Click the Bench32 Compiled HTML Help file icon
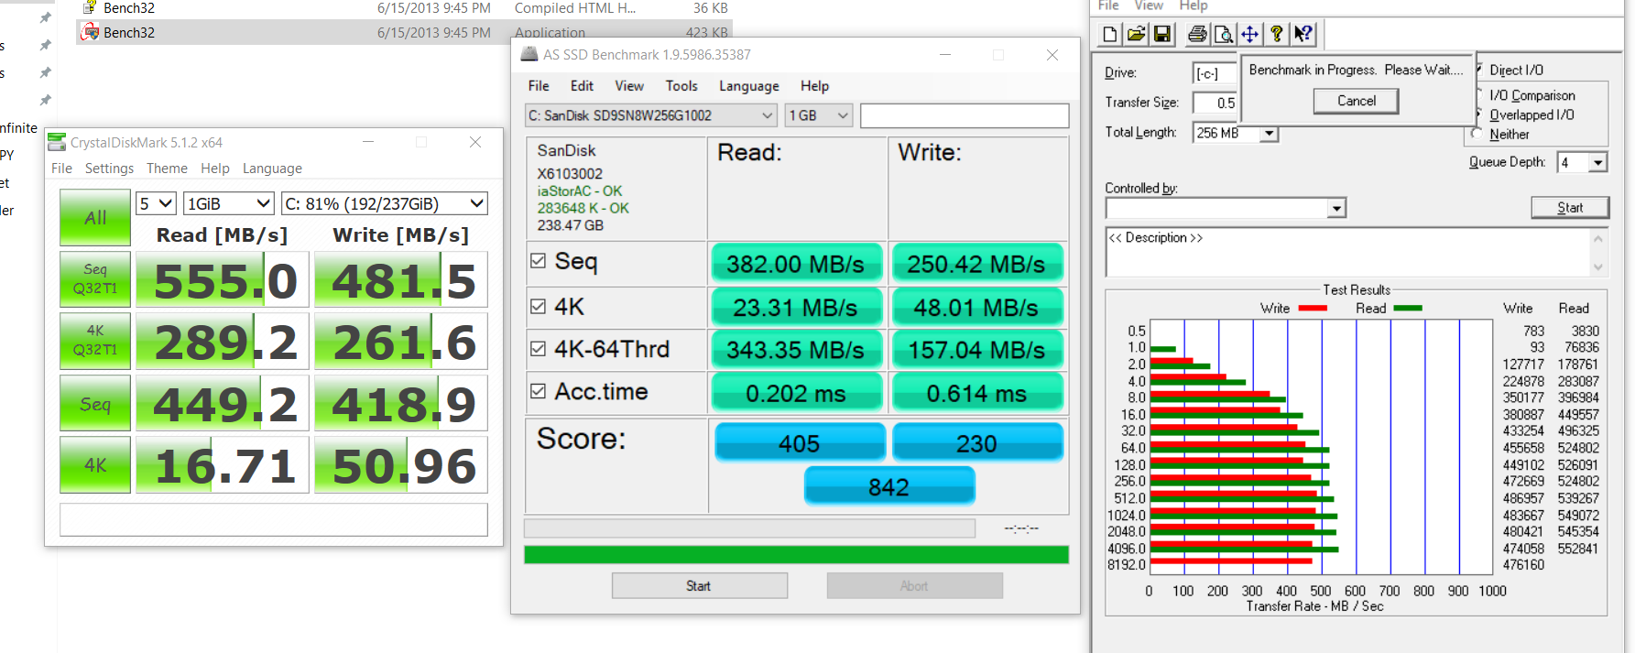Image resolution: width=1635 pixels, height=653 pixels. click(90, 7)
